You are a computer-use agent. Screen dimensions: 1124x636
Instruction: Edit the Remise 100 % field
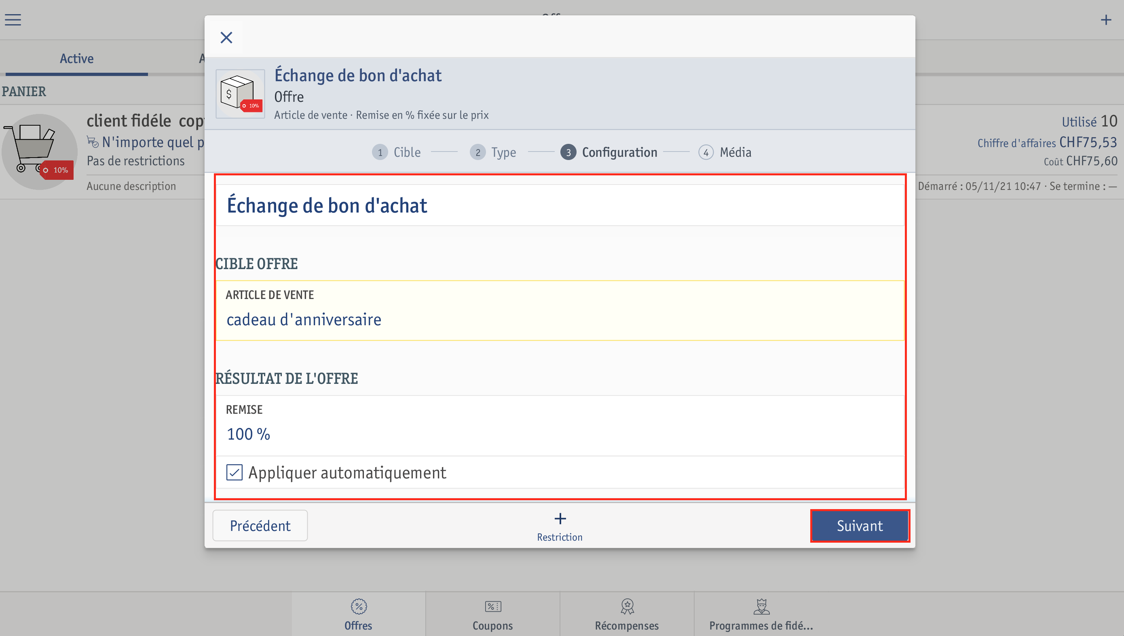[560, 425]
